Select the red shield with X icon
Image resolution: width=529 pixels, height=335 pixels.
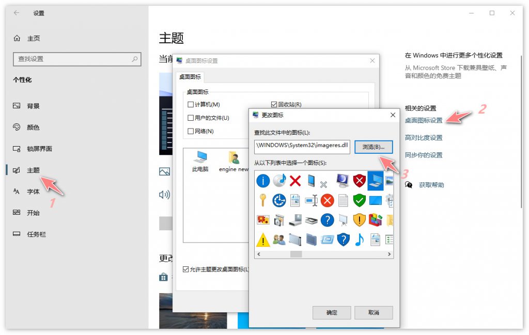pyautogui.click(x=360, y=181)
